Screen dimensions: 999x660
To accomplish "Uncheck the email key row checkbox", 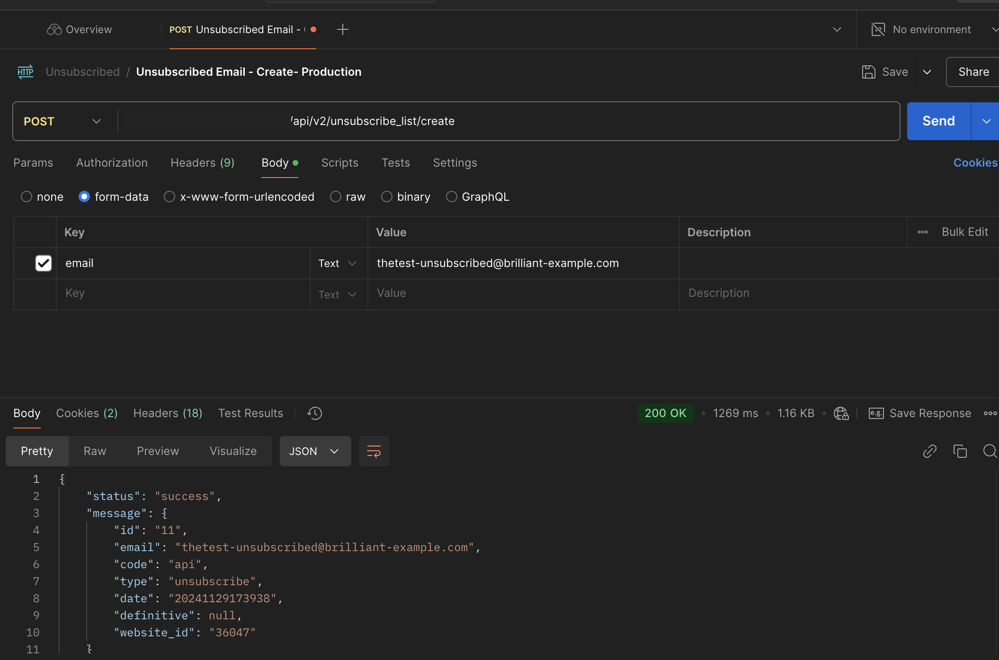I will [x=44, y=263].
